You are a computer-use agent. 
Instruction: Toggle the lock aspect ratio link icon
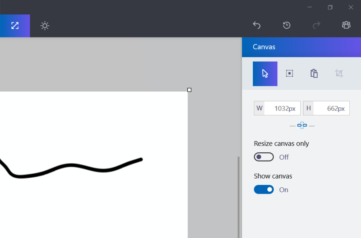tap(302, 125)
